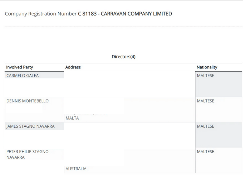243x182 pixels.
Task: Click the Involved Party column header
Action: click(x=20, y=67)
